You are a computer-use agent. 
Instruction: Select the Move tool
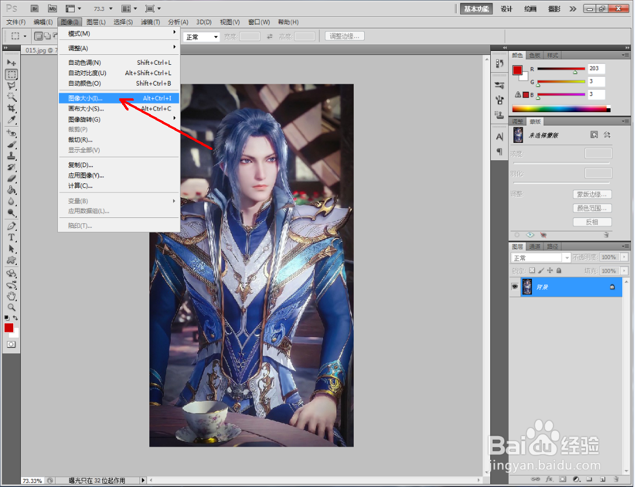(12, 62)
